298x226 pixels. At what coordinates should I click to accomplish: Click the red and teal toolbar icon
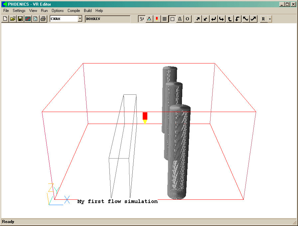[x=28, y=19]
